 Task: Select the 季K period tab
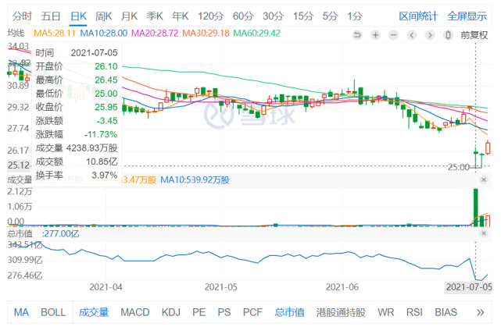pyautogui.click(x=155, y=16)
